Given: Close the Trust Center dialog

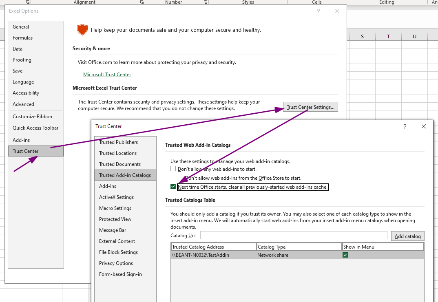Looking at the screenshot, I should 424,126.
